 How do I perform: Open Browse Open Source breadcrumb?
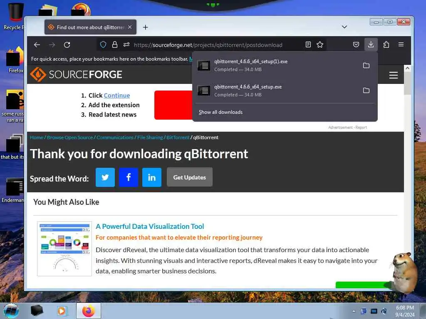coord(70,137)
